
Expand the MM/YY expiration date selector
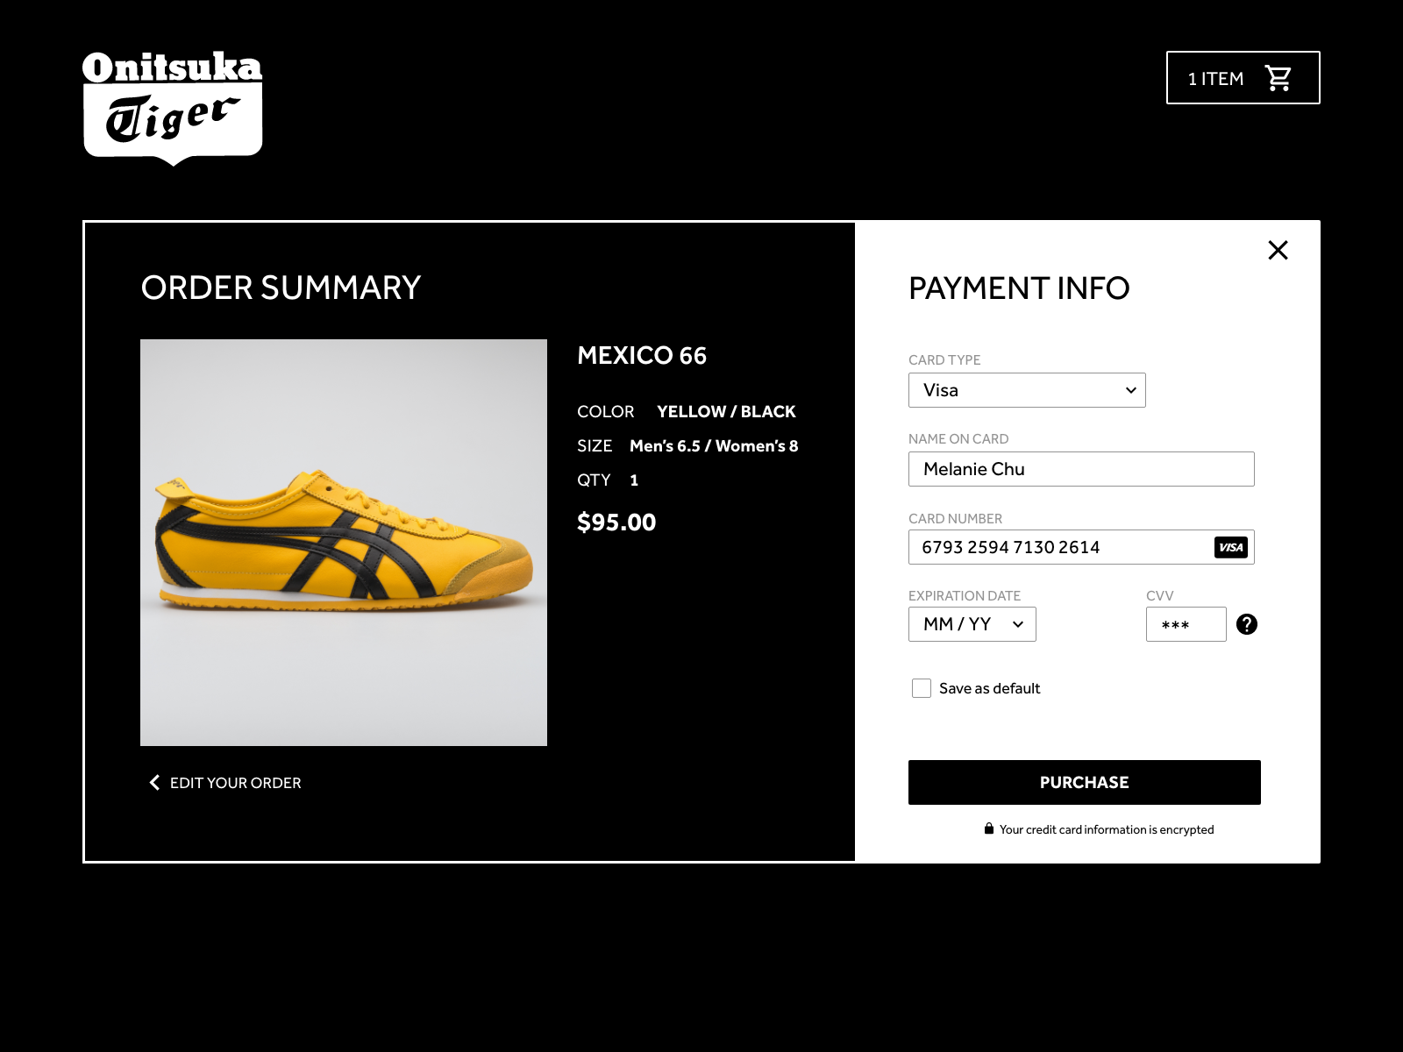972,623
